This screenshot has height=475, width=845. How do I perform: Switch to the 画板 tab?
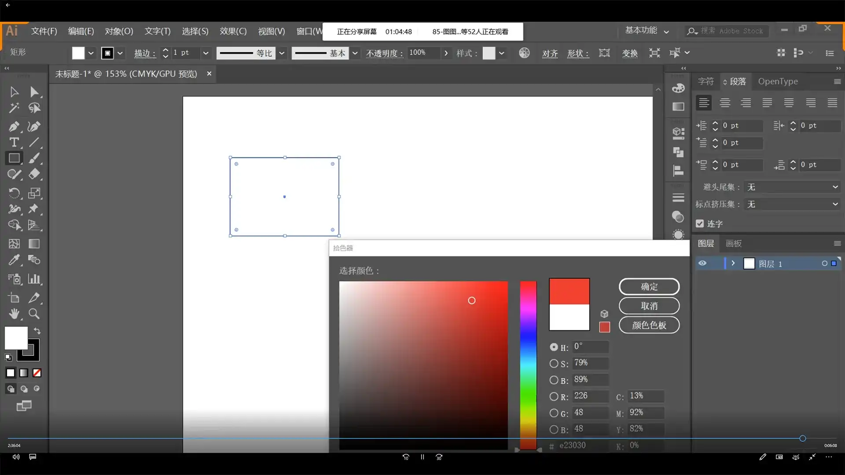pyautogui.click(x=733, y=243)
